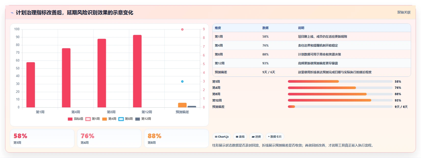Click the red bar for 第8周 in the chart
This screenshot has width=421, height=158.
pyautogui.click(x=102, y=73)
